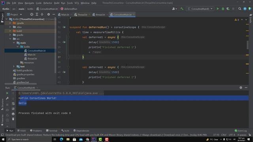Screen dimensions: 253x142
Task: Open Project panel settings gear
Action: 49,15
